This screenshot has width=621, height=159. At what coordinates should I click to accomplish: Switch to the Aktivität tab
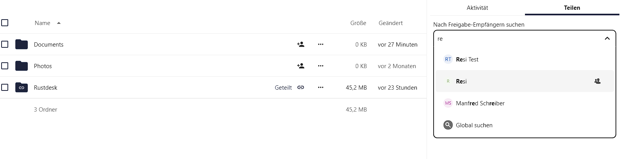pos(477,8)
